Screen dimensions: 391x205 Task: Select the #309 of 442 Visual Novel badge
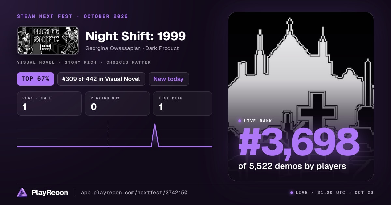[101, 79]
